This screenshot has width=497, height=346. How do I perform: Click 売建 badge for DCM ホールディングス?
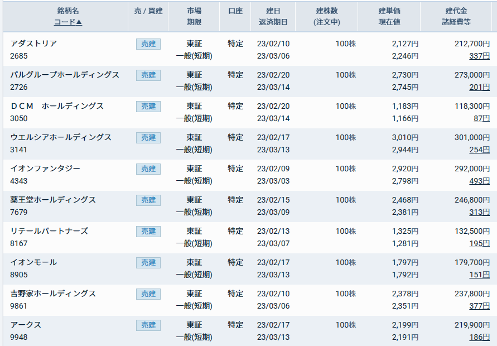pyautogui.click(x=148, y=106)
